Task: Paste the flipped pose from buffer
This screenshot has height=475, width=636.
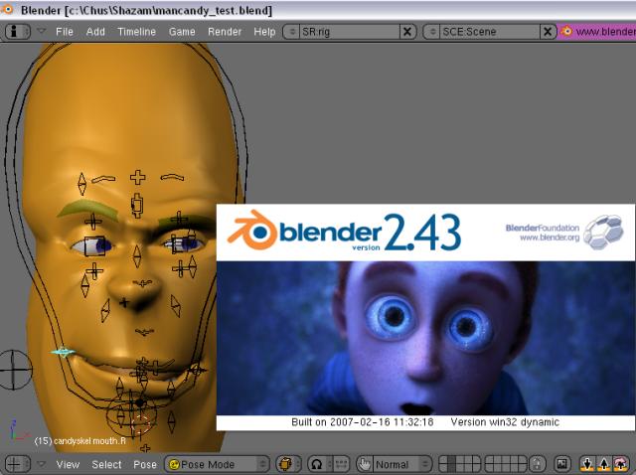Action: [620, 464]
